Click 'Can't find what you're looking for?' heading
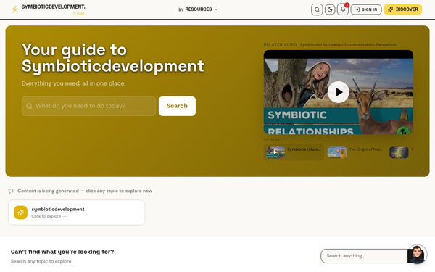 coord(62,252)
